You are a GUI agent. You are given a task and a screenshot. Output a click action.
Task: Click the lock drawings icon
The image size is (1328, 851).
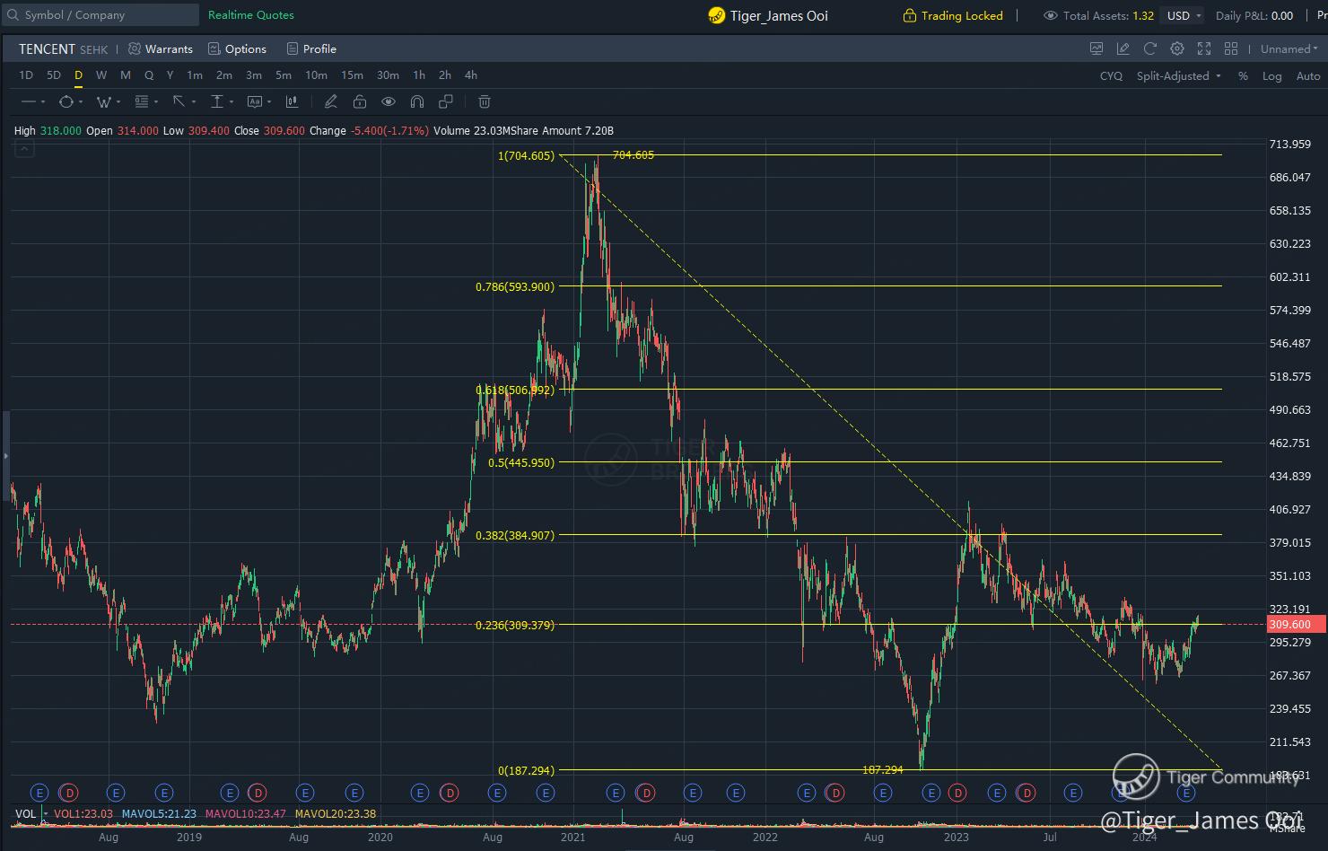coord(360,102)
